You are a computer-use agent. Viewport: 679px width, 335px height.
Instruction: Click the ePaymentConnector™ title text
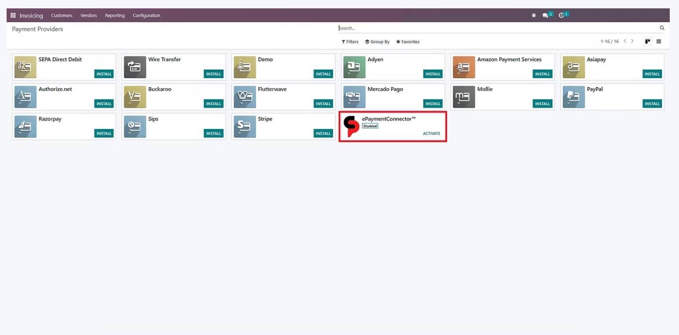pyautogui.click(x=389, y=119)
